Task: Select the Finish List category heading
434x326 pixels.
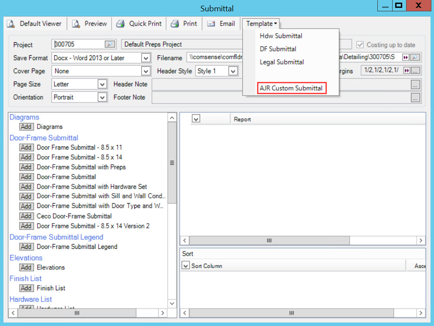Action: 25,278
